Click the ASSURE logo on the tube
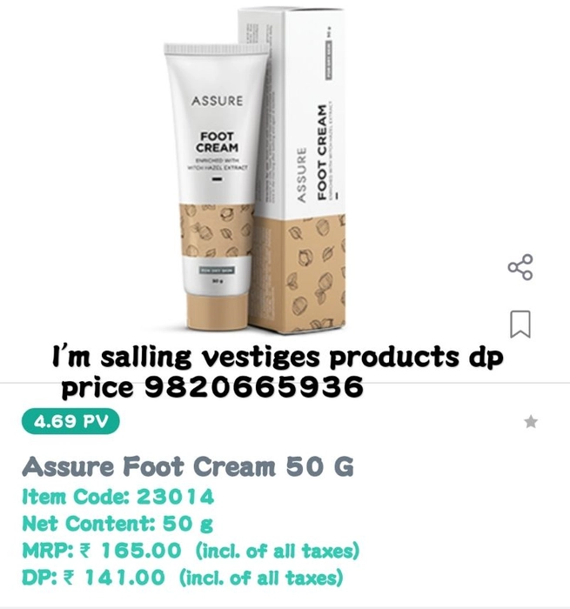The width and height of the screenshot is (570, 609). coord(218,101)
